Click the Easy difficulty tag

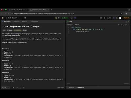4,30
